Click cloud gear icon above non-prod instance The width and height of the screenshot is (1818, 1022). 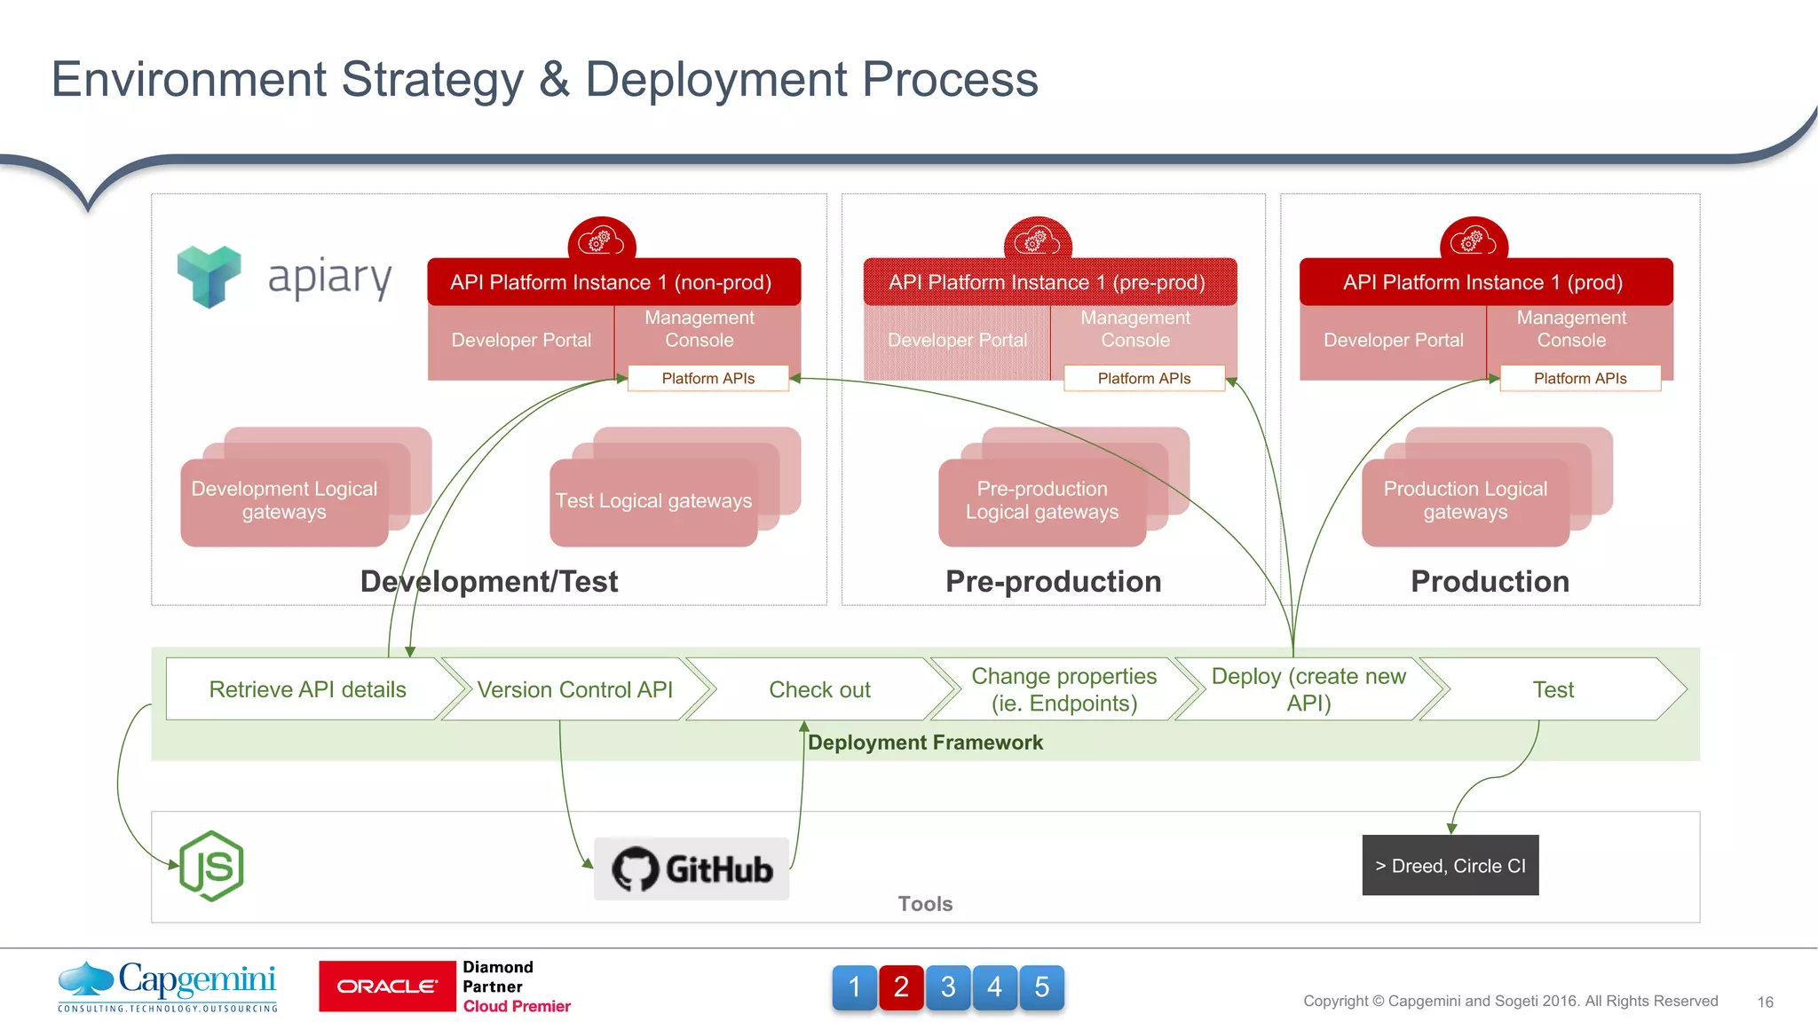click(x=602, y=239)
